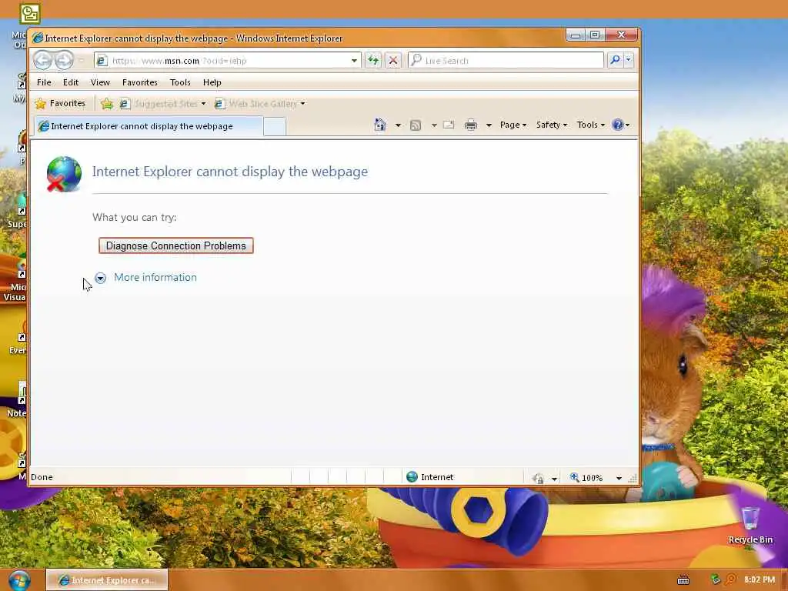Click the Live Search input box
The width and height of the screenshot is (788, 591).
pos(506,61)
